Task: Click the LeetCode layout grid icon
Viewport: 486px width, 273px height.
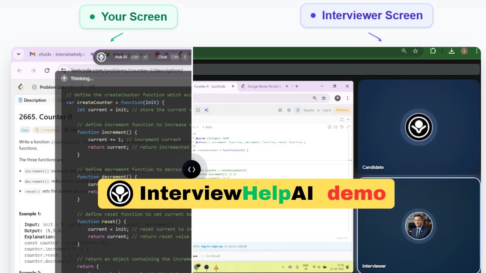Action: pos(280,110)
